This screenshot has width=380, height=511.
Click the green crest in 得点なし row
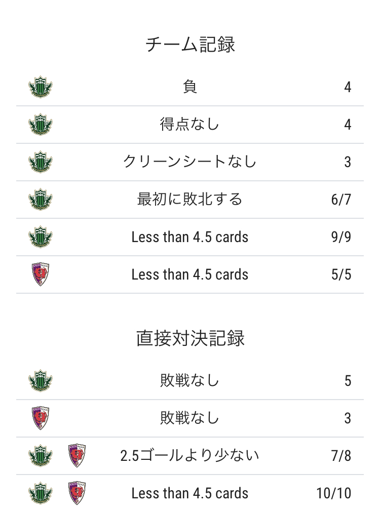[x=41, y=125]
